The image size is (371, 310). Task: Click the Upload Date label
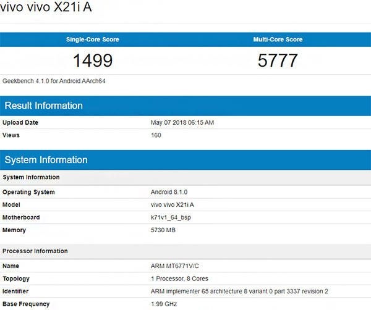pyautogui.click(x=20, y=123)
